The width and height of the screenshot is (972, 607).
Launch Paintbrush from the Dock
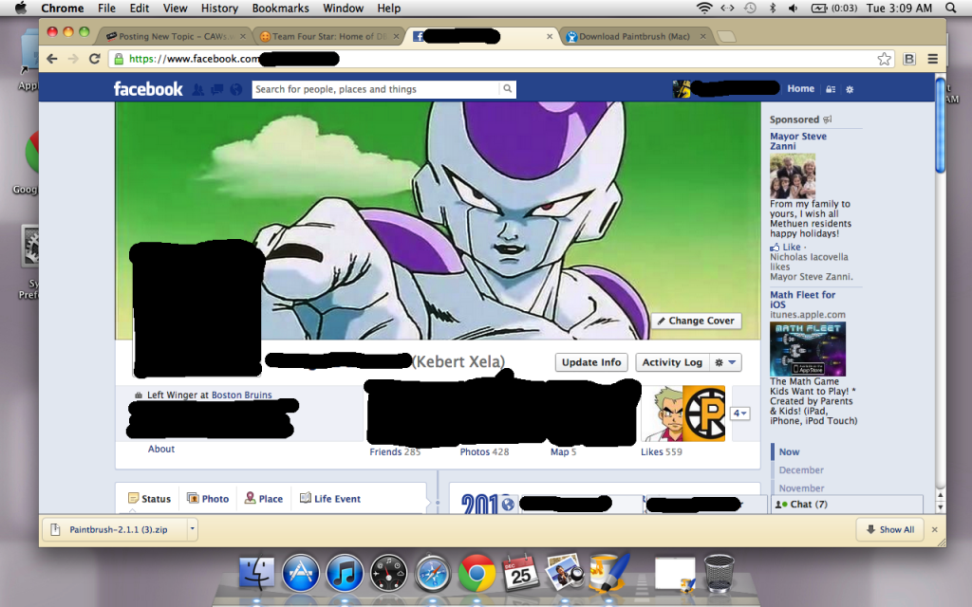[x=609, y=573]
